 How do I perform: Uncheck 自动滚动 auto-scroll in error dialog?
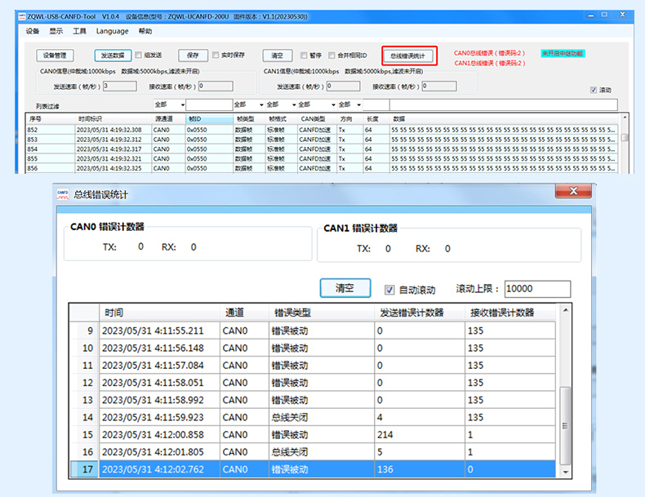tap(389, 289)
